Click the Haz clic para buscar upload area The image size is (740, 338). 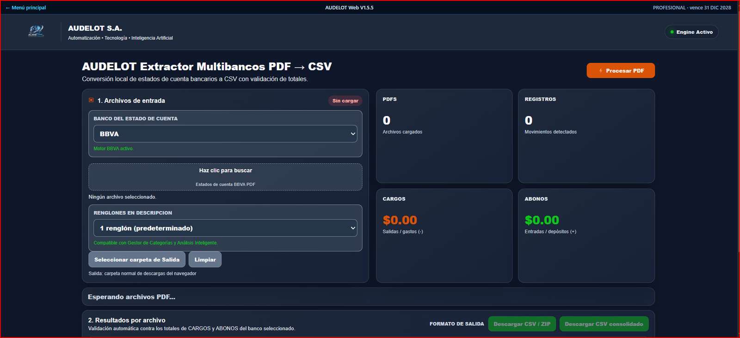(225, 177)
